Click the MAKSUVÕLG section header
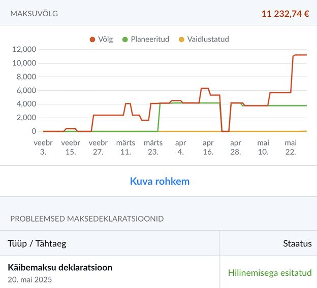Screen dimensions: 317x288 (x=34, y=14)
